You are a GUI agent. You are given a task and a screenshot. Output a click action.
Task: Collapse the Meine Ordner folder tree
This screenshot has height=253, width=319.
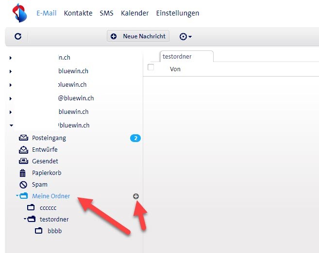coord(17,196)
